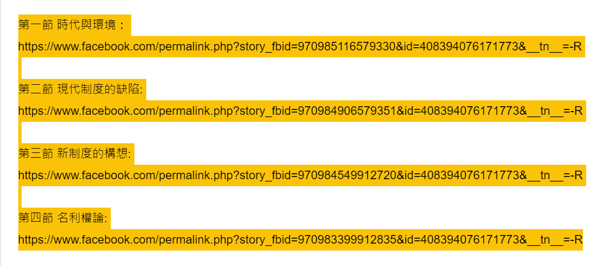Click permalink.php in the second section's URL

(196, 112)
